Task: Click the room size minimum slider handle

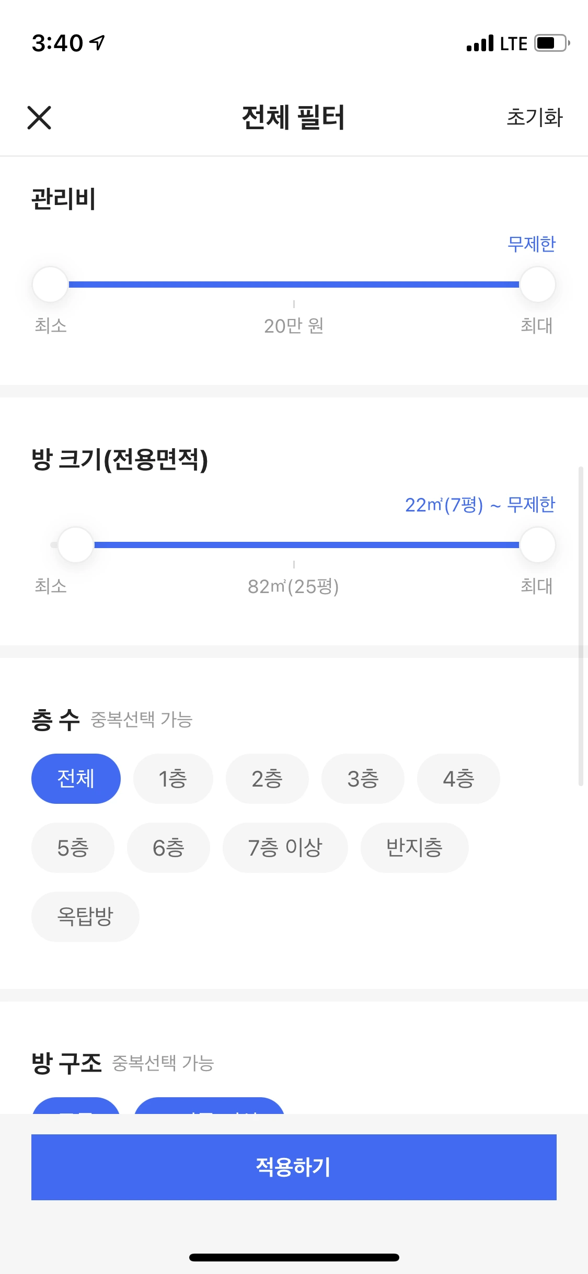Action: 76,545
